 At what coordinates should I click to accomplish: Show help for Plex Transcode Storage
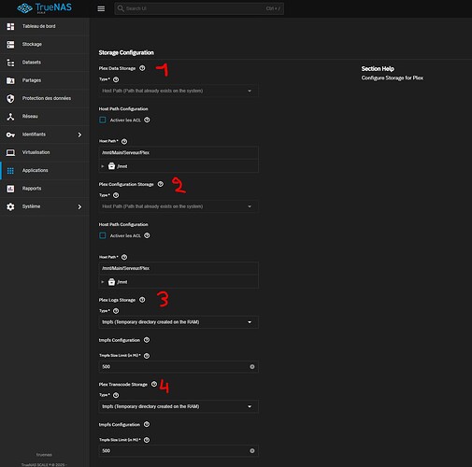[x=154, y=384]
